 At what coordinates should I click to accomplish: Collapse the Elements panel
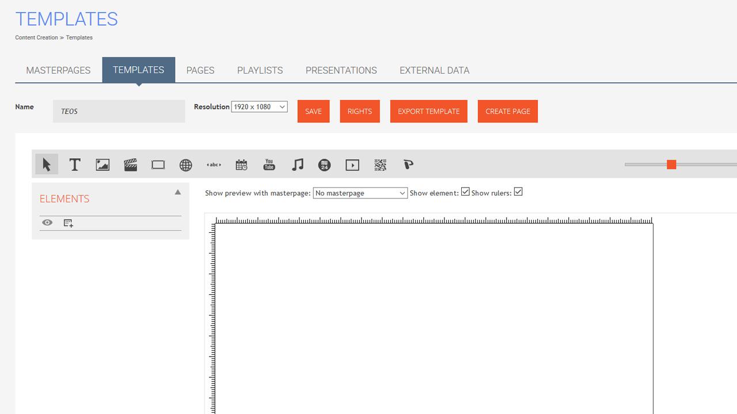178,192
